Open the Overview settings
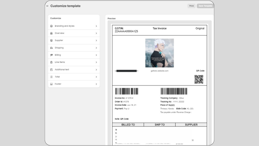The image size is (259, 146). tap(74, 33)
